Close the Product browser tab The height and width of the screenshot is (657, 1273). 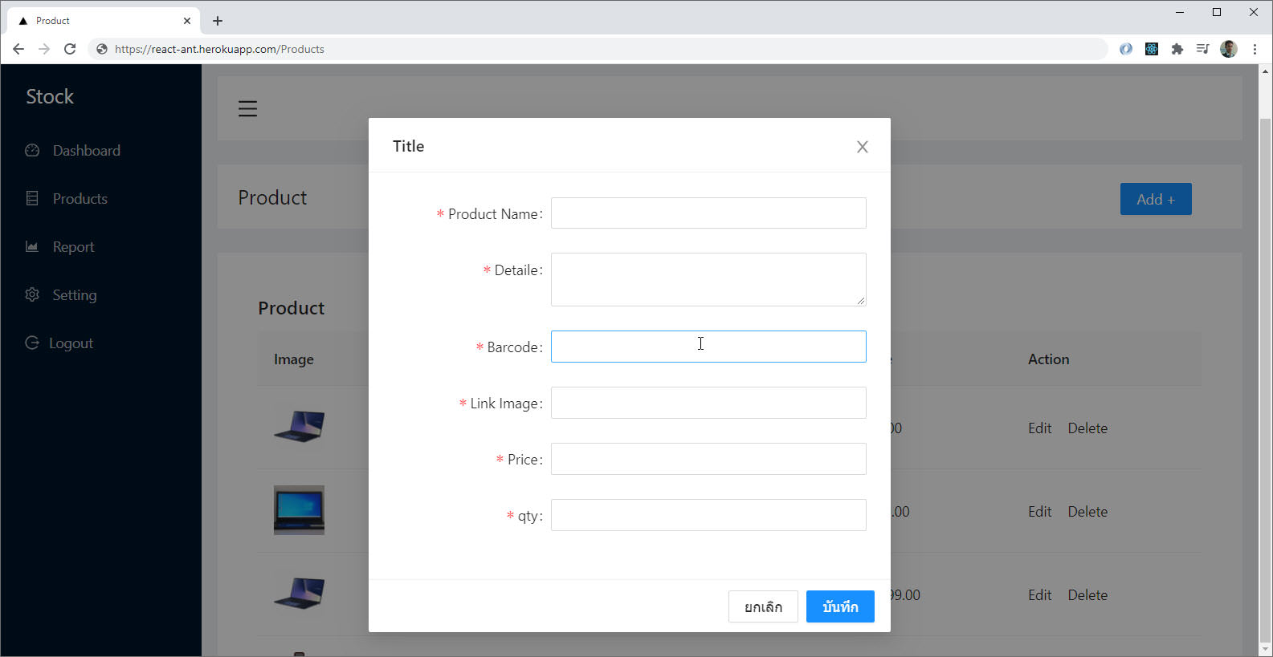pyautogui.click(x=187, y=21)
